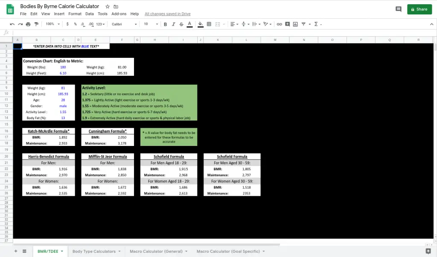Insert a link using chain icon

pos(279,24)
